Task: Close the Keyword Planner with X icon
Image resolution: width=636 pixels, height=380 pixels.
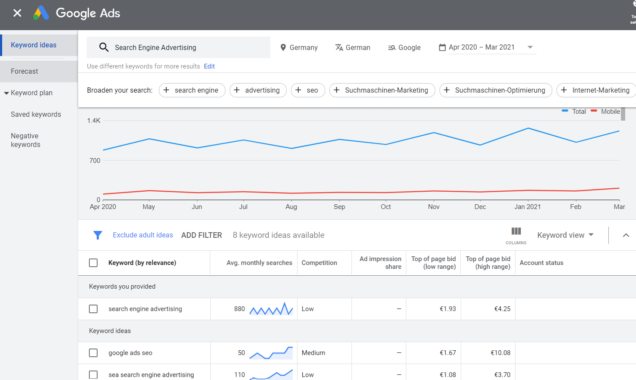Action: (17, 13)
